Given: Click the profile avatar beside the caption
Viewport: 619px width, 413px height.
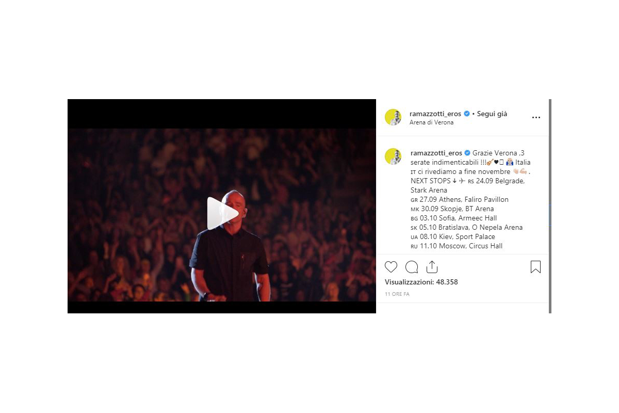Looking at the screenshot, I should 393,156.
